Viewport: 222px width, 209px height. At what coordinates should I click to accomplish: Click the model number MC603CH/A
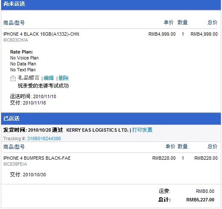pos(16,40)
